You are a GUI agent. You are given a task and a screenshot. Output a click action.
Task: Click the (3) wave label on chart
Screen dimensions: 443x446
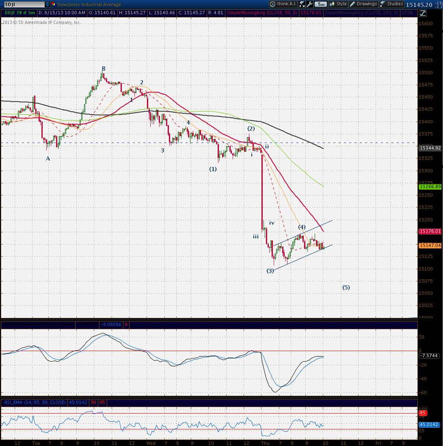[270, 270]
